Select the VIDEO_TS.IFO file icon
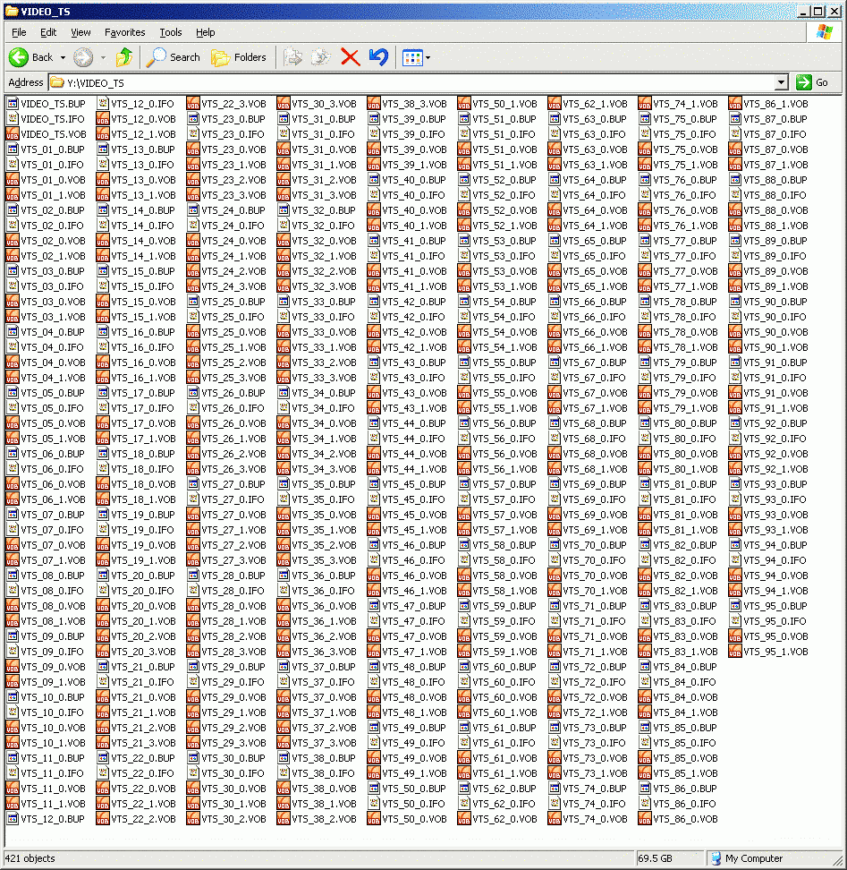 (13, 119)
